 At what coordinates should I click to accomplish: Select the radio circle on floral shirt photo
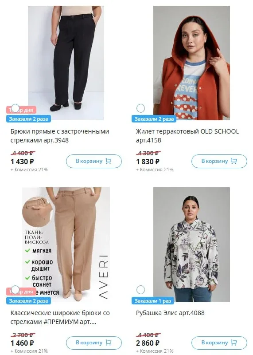(x=140, y=290)
